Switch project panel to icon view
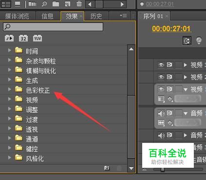The image size is (206, 180). tap(18, 4)
